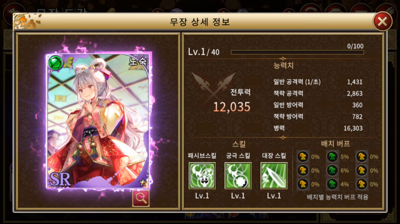This screenshot has height=224, width=400.
Task: Tap the top-left yellow 0% helmet
Action: (x=303, y=157)
